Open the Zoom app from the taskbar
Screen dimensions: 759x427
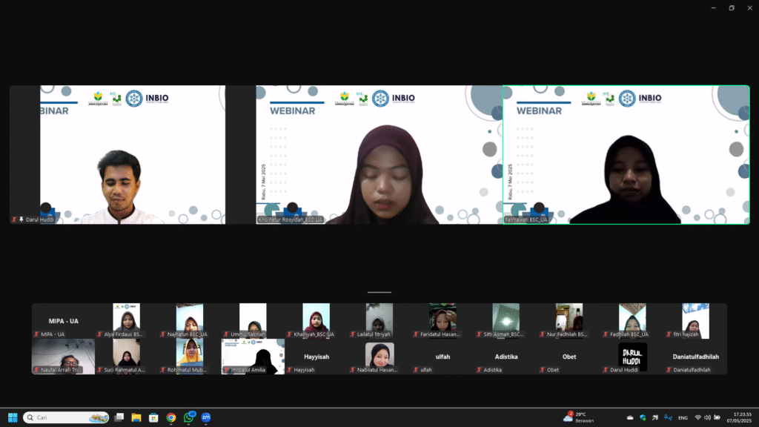[204, 417]
